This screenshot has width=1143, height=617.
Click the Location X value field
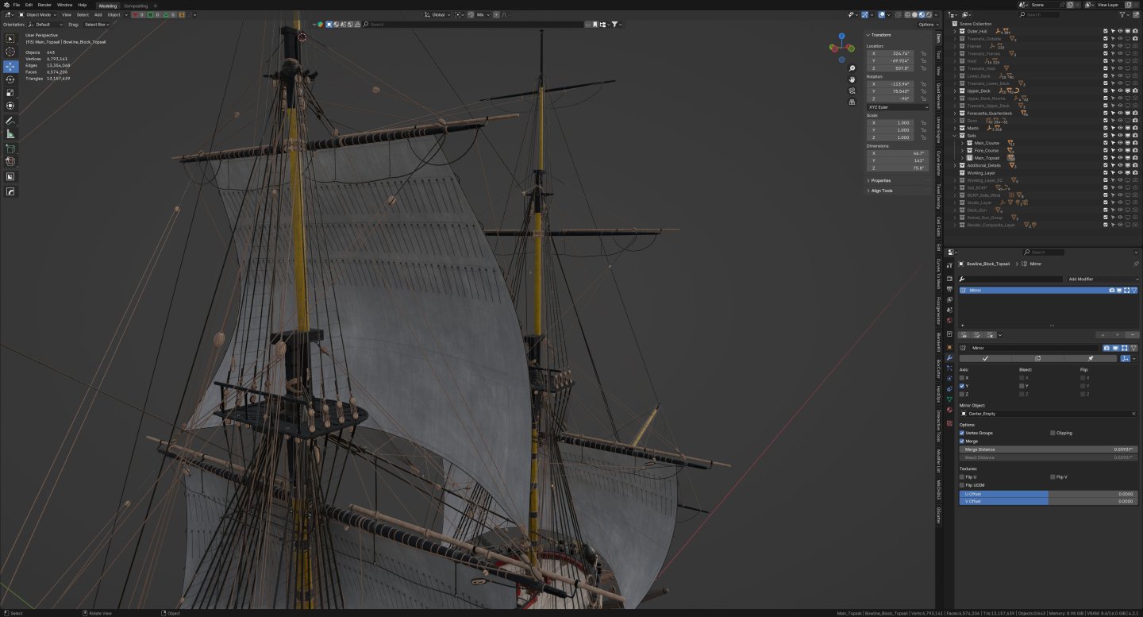(x=890, y=53)
